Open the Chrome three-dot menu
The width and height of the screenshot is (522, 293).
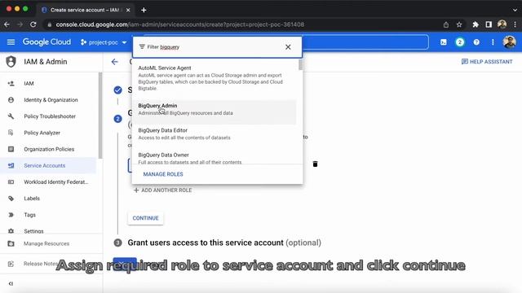point(515,24)
